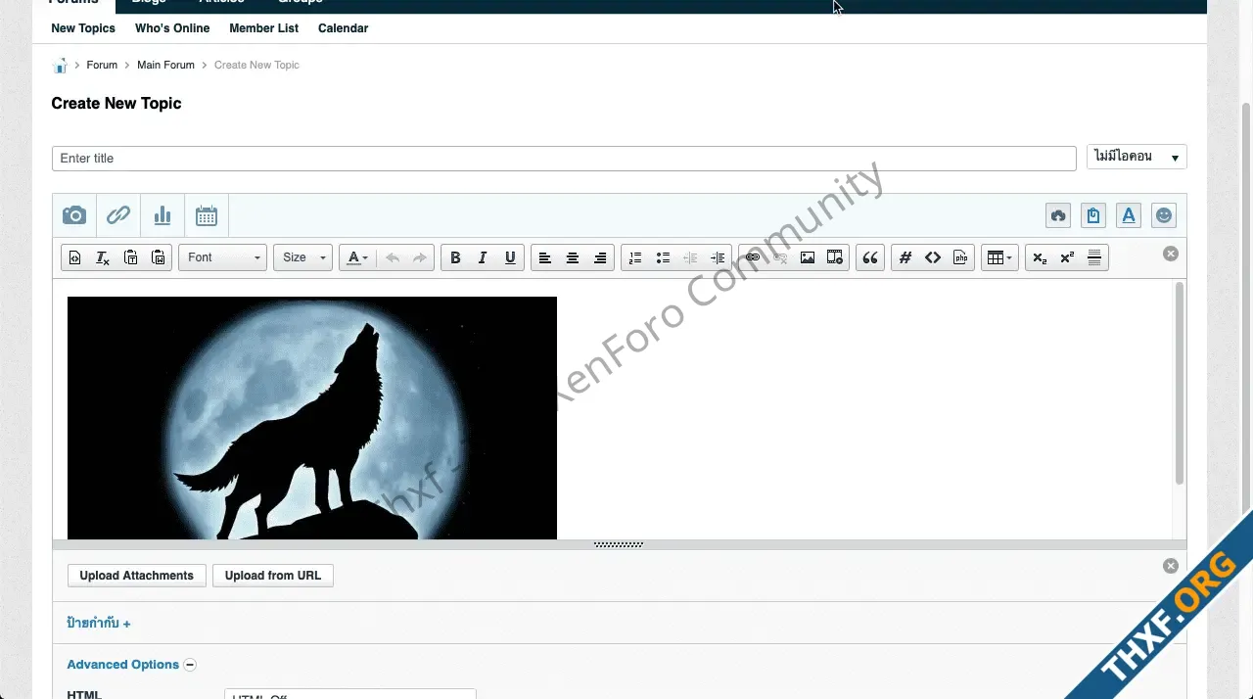Image resolution: width=1253 pixels, height=699 pixels.
Task: Click paste as plain text icon
Action: point(130,257)
